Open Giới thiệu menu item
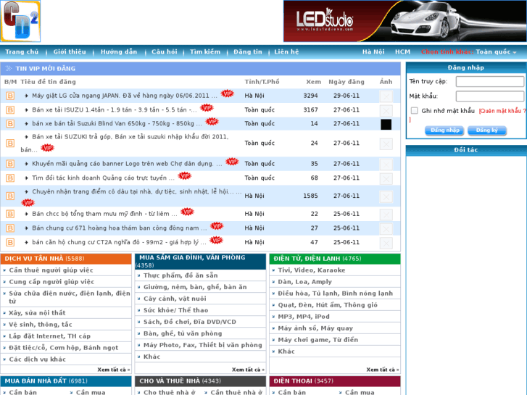 (x=70, y=51)
